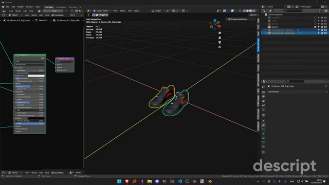Open Object Constraints properties tab

(x=263, y=138)
